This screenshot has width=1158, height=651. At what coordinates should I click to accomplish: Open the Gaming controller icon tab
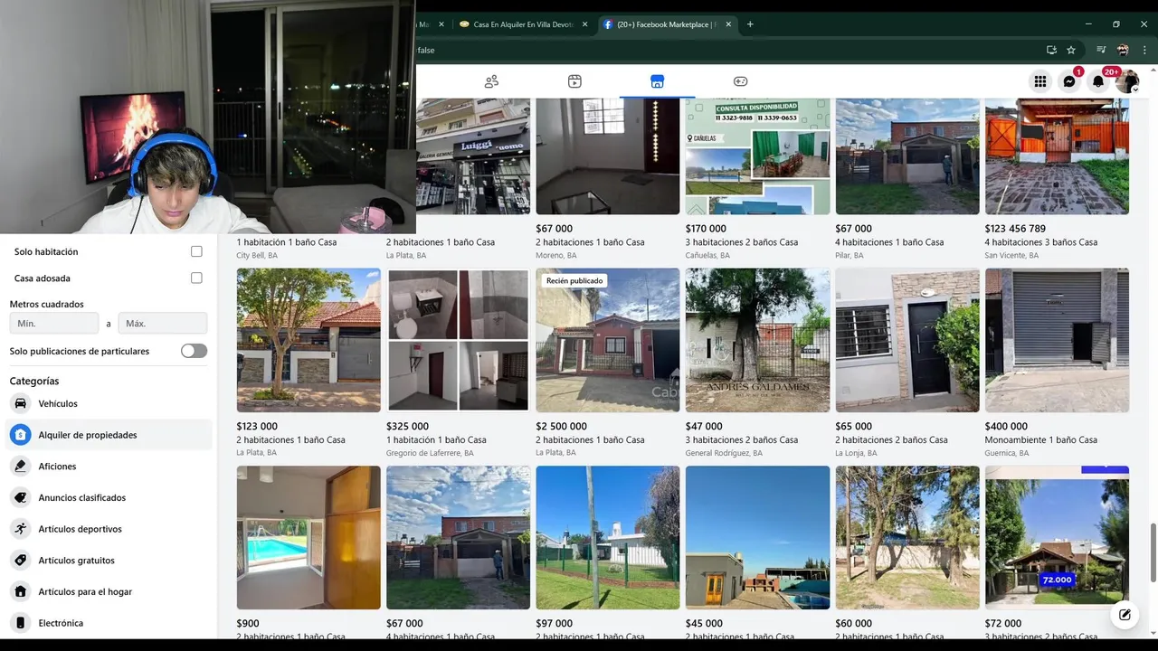click(x=740, y=81)
